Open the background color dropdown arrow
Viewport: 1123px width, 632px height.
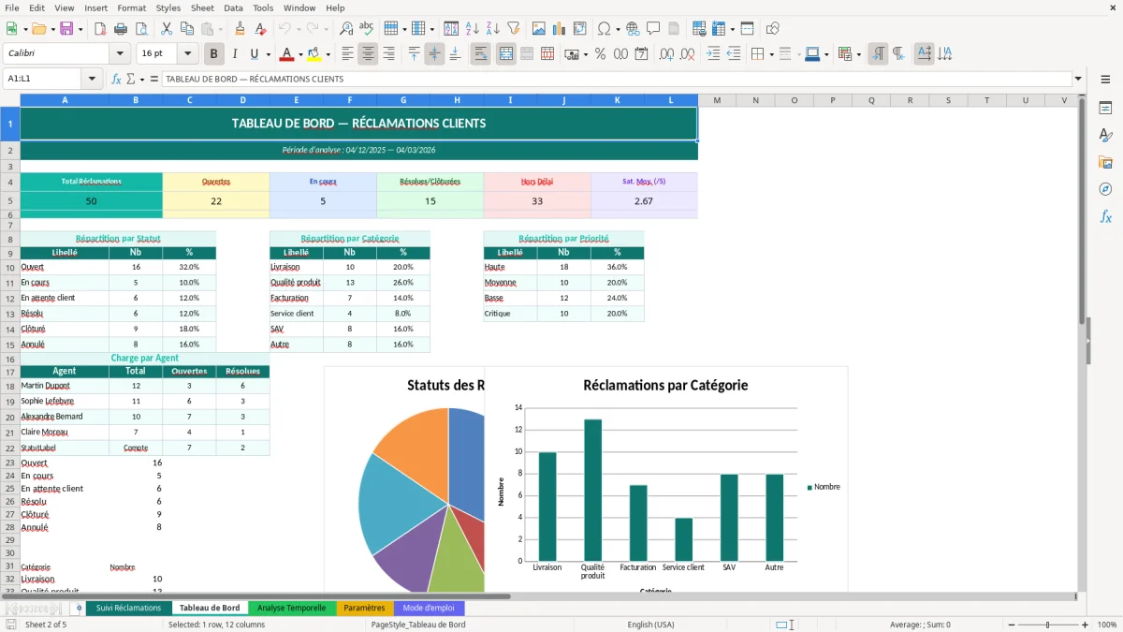tap(328, 54)
